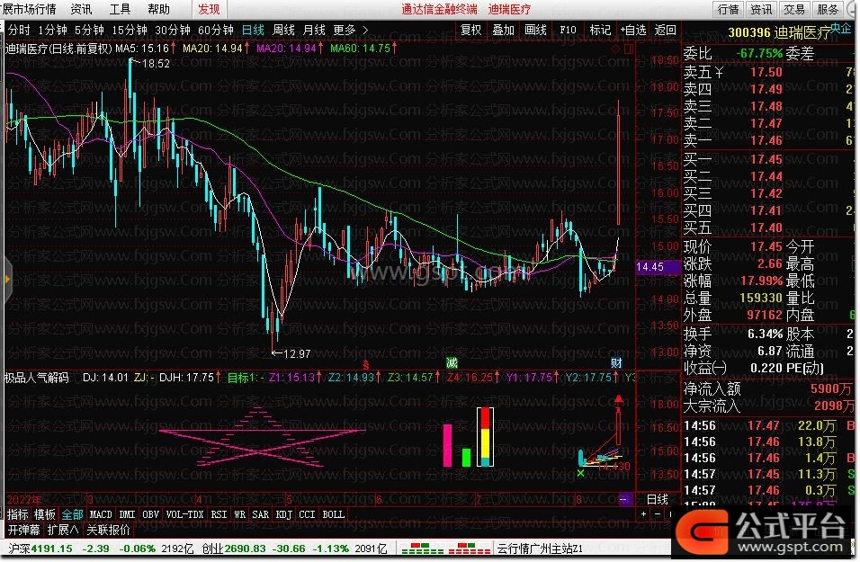Open the 发现 tab in the menu bar

[x=209, y=9]
